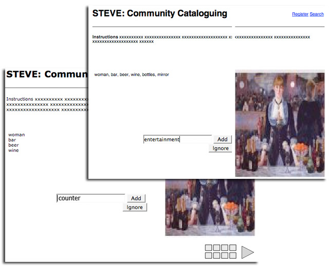Click the next arrow triangle in back window
Image resolution: width=329 pixels, height=267 pixels.
coord(248,252)
